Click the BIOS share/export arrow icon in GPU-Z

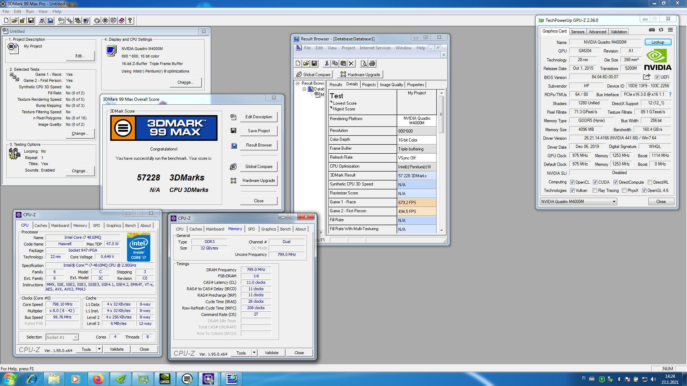(x=647, y=77)
